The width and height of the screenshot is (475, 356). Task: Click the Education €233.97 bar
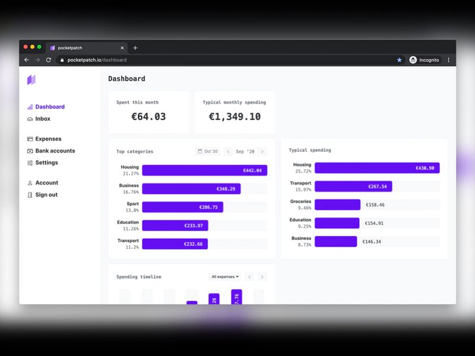coord(175,225)
